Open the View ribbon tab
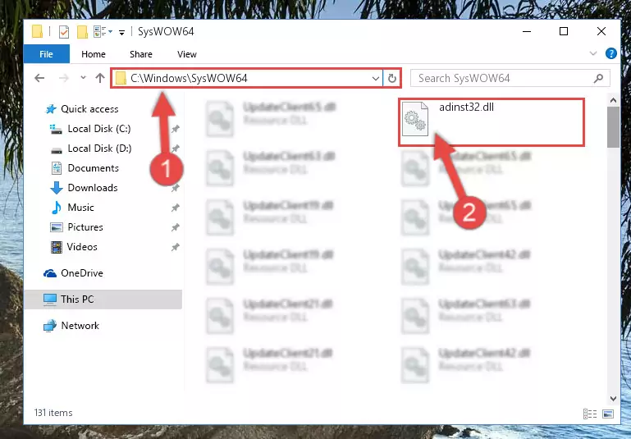The image size is (631, 439). pos(187,54)
